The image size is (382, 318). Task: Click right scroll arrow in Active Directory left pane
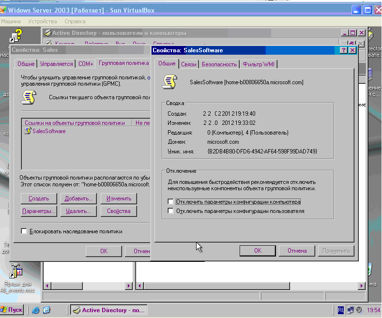click(x=129, y=286)
